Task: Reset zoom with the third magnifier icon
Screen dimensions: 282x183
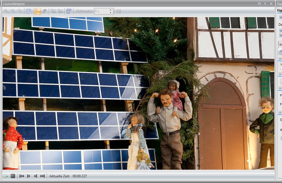Action: point(20,11)
